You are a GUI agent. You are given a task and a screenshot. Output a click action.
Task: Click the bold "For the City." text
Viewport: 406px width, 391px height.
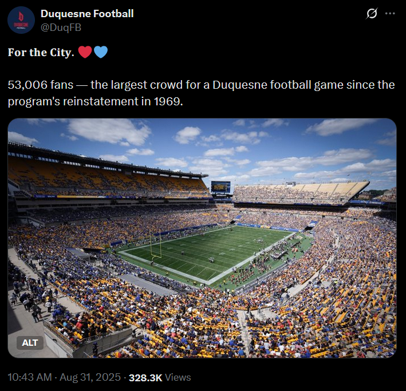[41, 52]
